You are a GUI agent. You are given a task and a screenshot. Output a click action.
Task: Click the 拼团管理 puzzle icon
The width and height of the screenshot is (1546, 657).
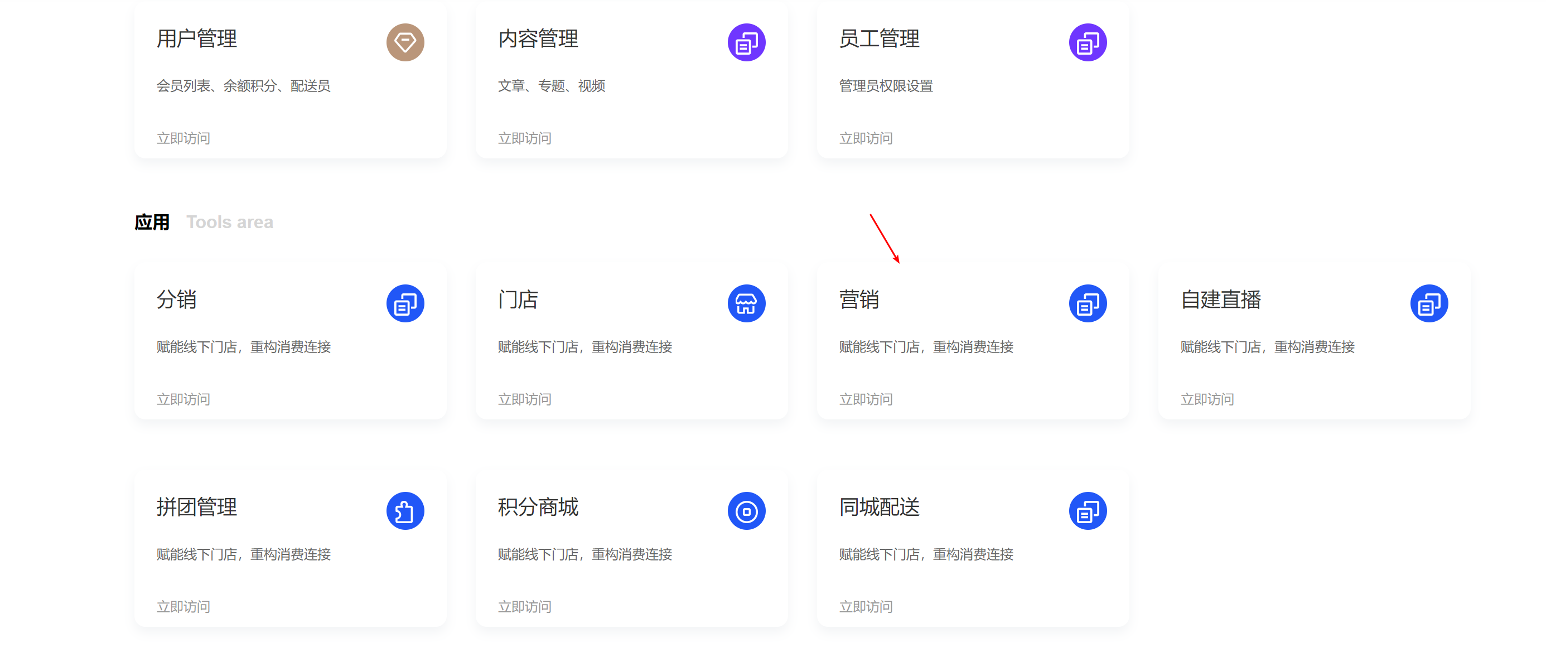click(x=405, y=511)
